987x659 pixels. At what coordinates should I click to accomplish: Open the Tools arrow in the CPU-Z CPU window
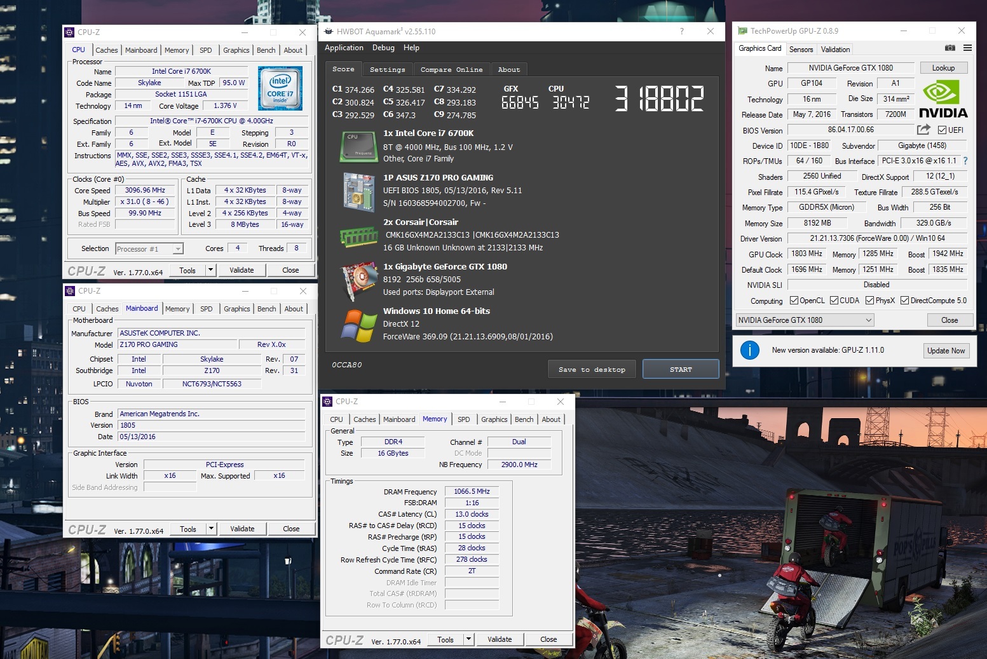click(x=210, y=270)
